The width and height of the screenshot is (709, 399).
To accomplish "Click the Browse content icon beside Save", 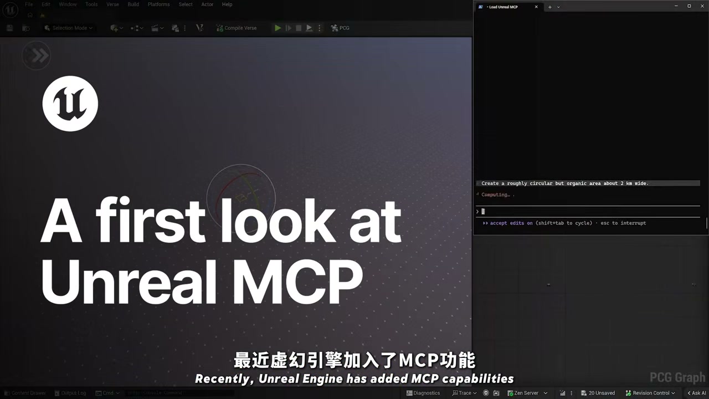I will click(25, 28).
